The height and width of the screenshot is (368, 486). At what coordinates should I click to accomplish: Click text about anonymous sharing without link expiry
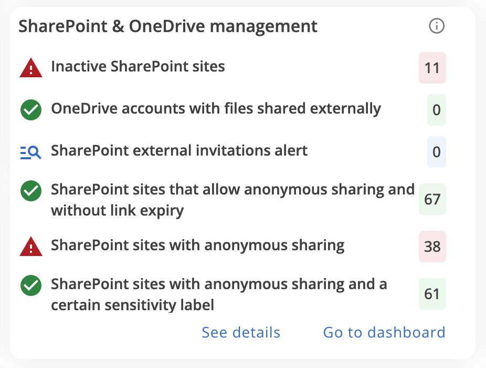[x=233, y=200]
